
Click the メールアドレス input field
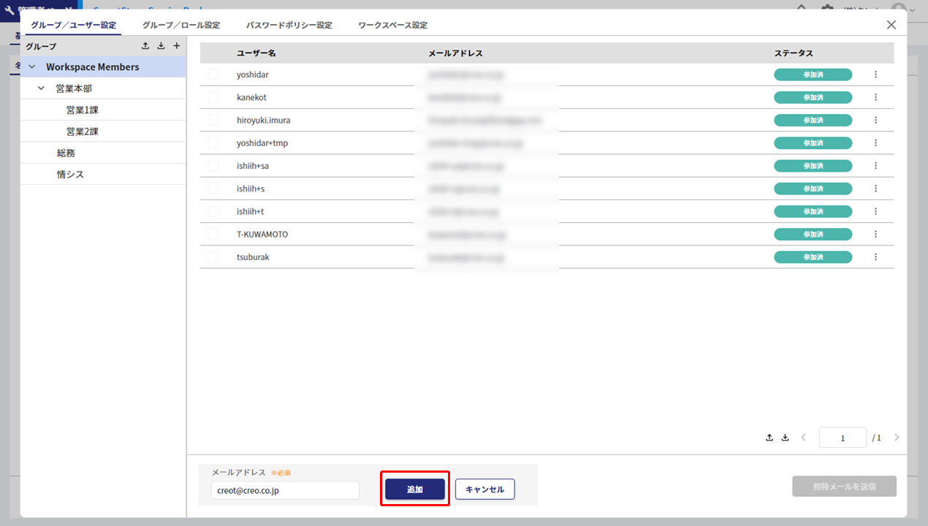(285, 490)
